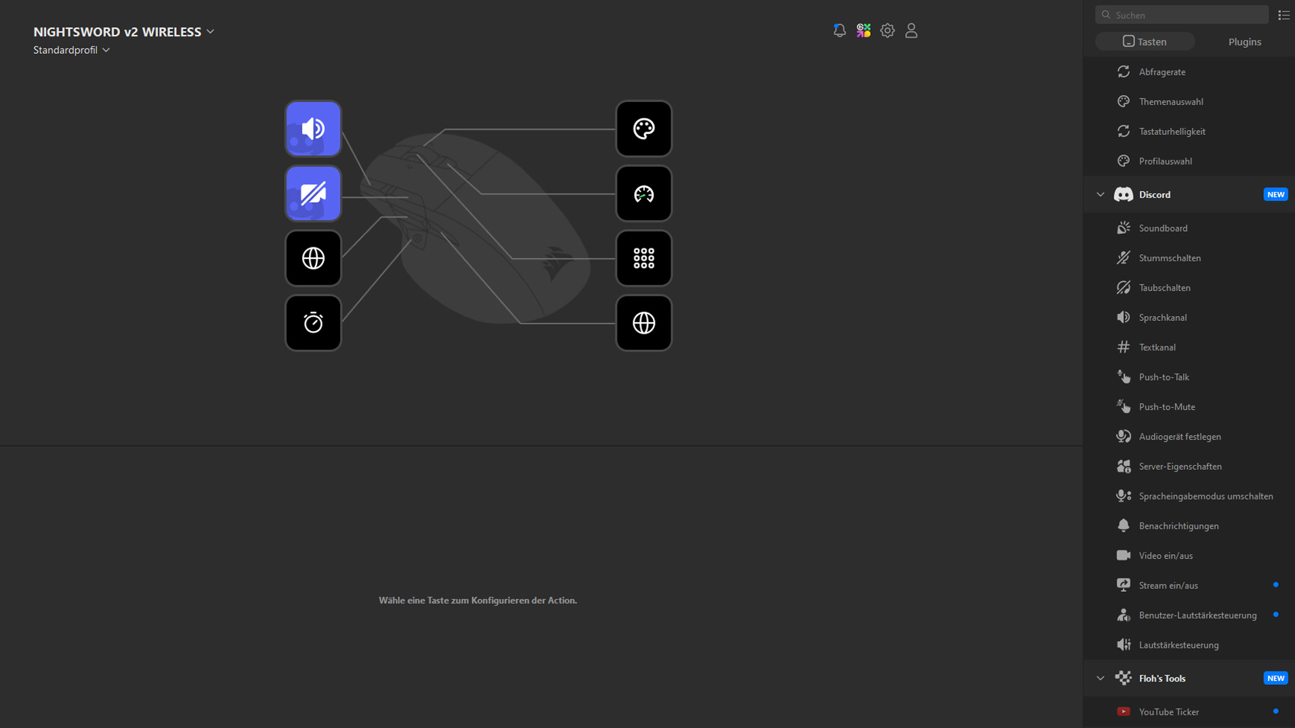Click the Sprachkanal speaker icon
Viewport: 1295px width, 728px height.
point(1123,317)
